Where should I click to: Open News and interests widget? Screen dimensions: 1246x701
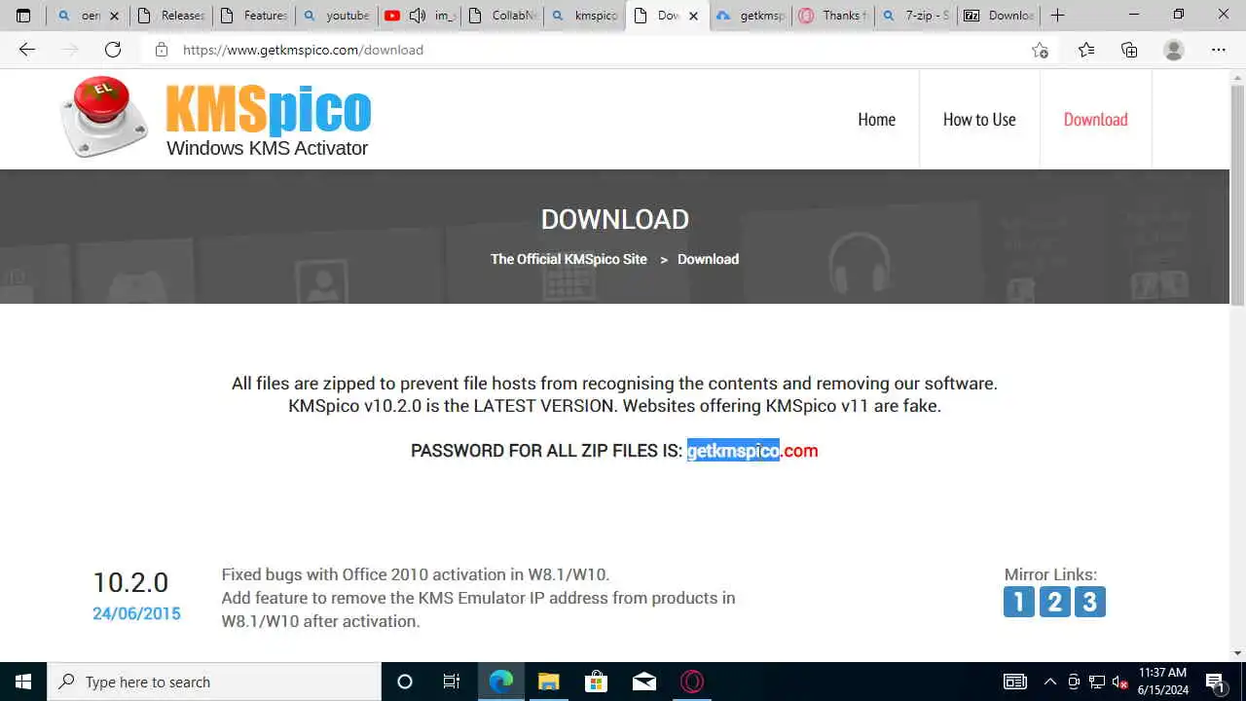pos(1015,682)
